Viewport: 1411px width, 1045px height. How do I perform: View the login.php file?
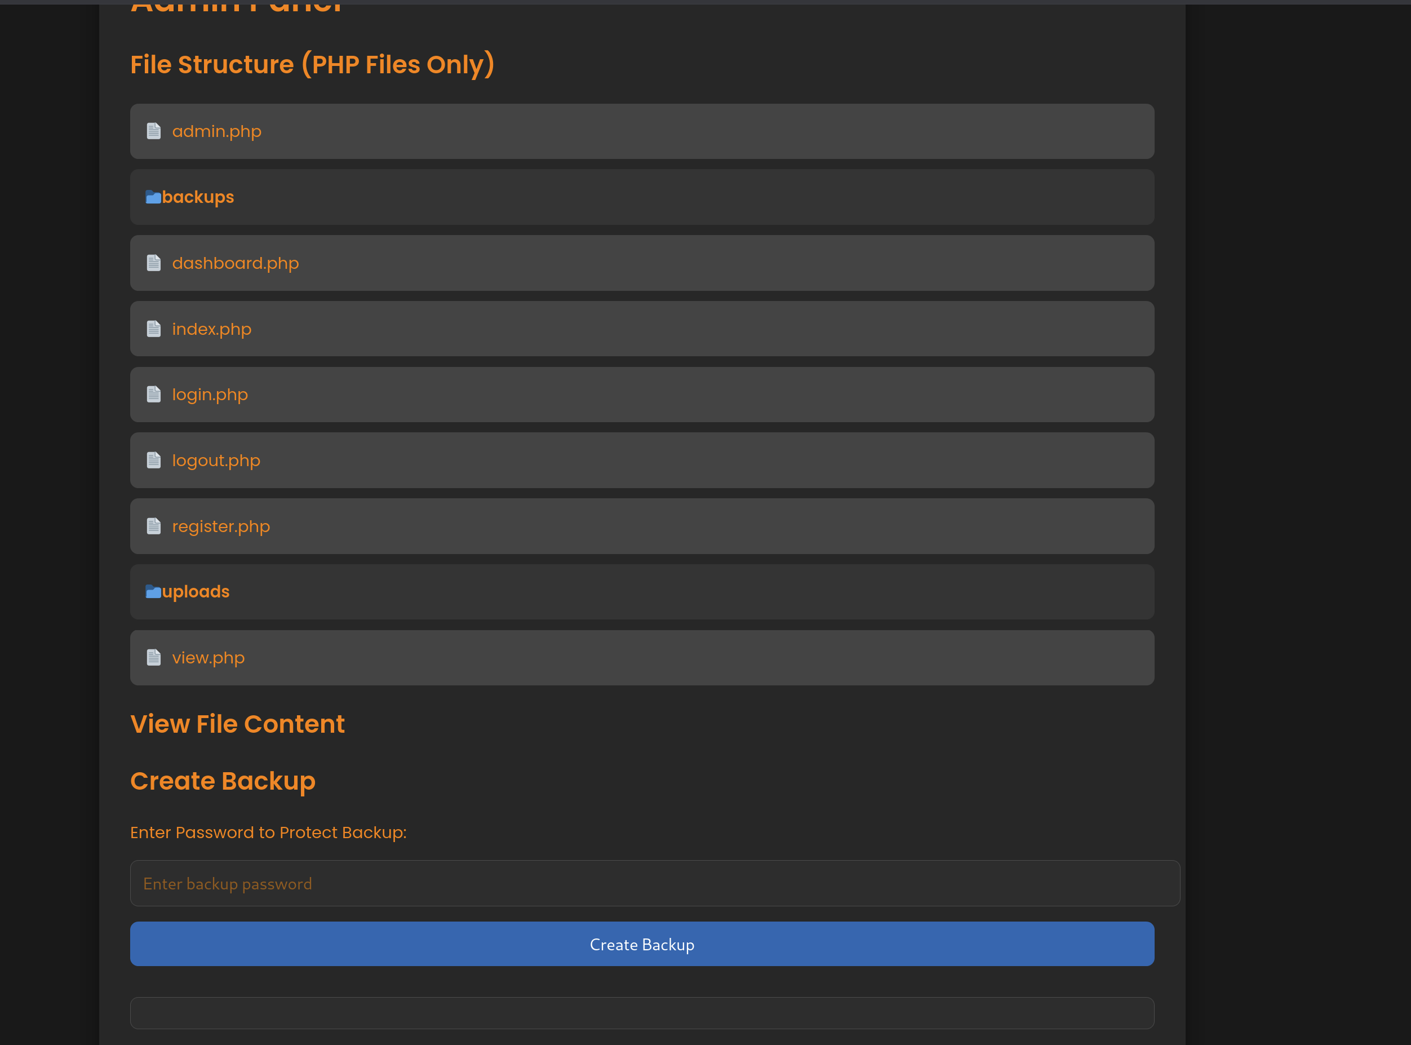pyautogui.click(x=210, y=395)
